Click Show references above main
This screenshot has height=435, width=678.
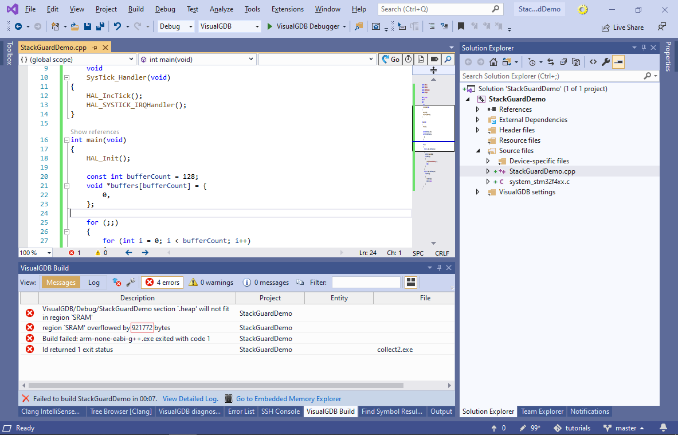[x=95, y=132]
